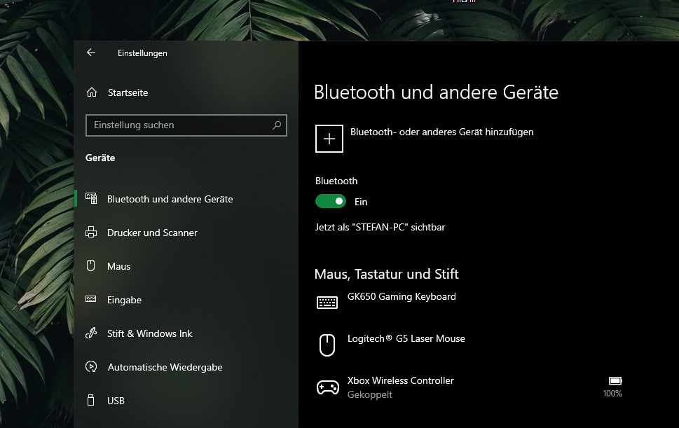Click the Startseite home icon
679x428 pixels.
(x=91, y=92)
